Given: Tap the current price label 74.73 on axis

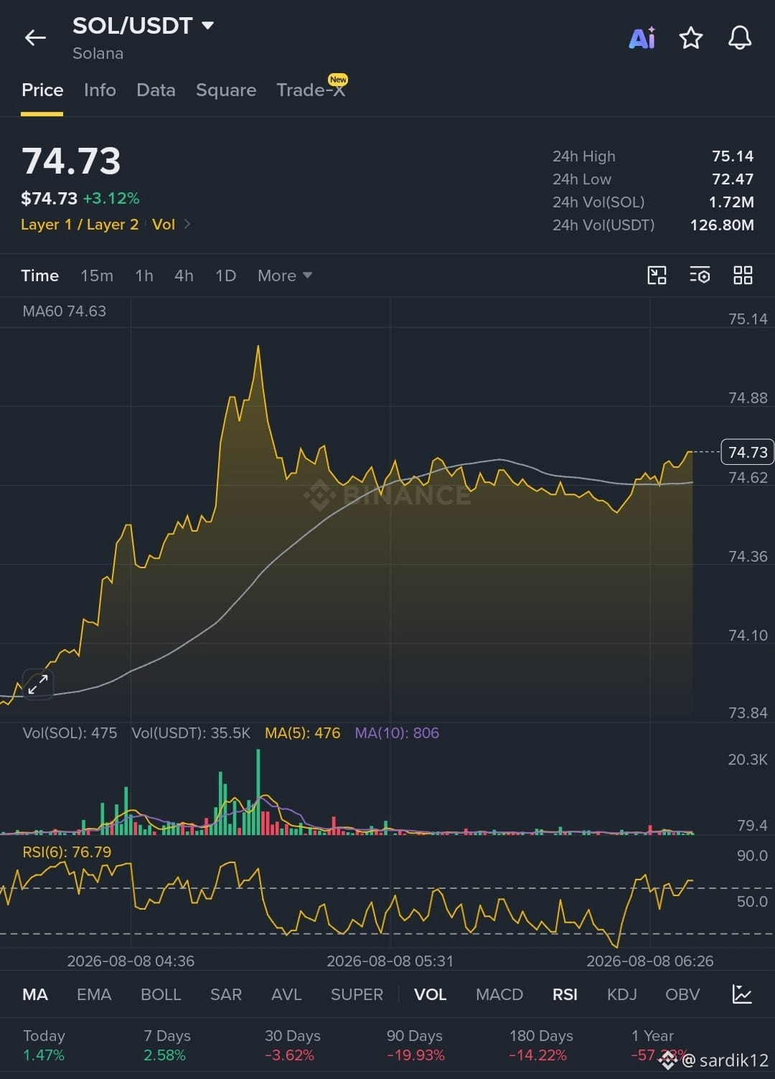Looking at the screenshot, I should tap(747, 452).
